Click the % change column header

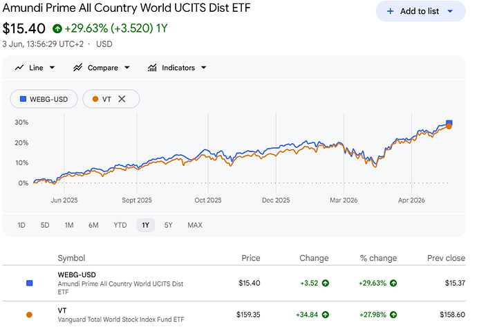pos(378,258)
